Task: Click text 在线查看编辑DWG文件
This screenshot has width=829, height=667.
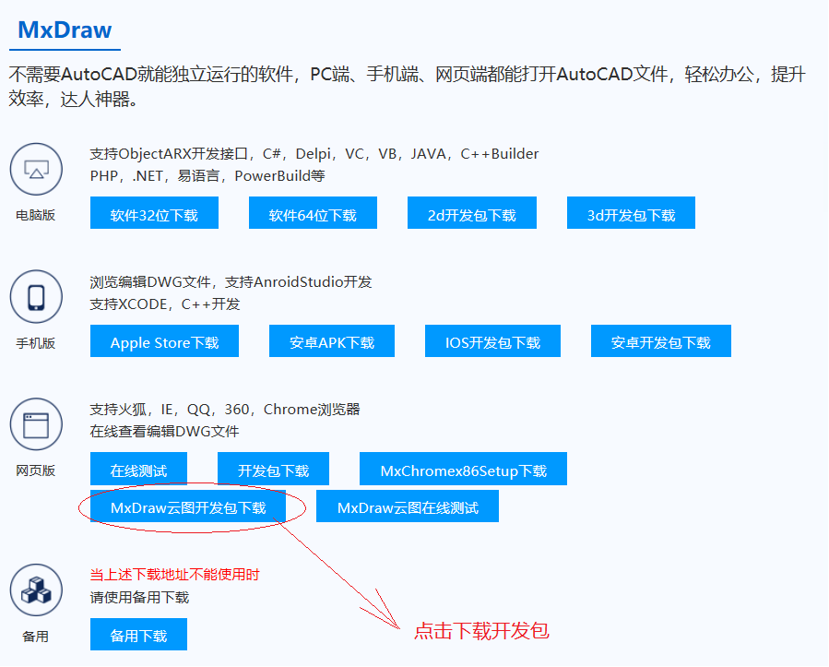Action: pyautogui.click(x=164, y=432)
